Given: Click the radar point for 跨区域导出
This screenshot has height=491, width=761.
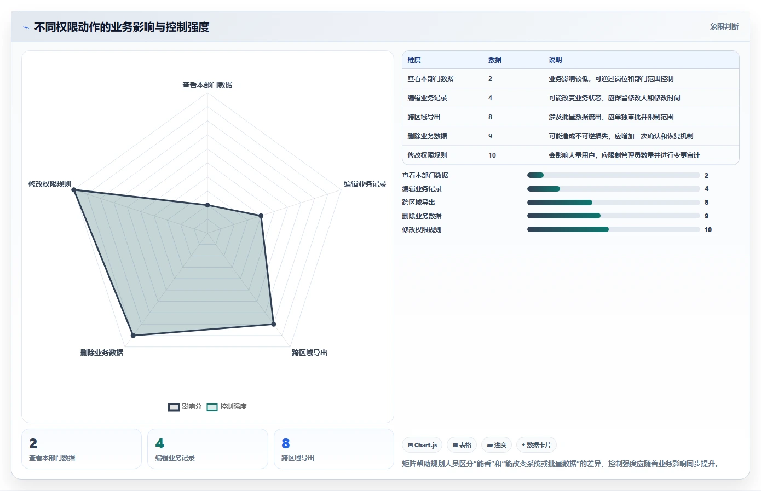Looking at the screenshot, I should click(x=274, y=324).
